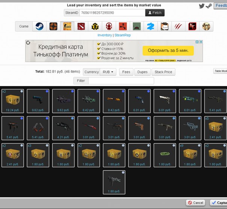This screenshot has width=227, height=209.
Task: Open the RUB currency dropdown
Action: (108, 72)
